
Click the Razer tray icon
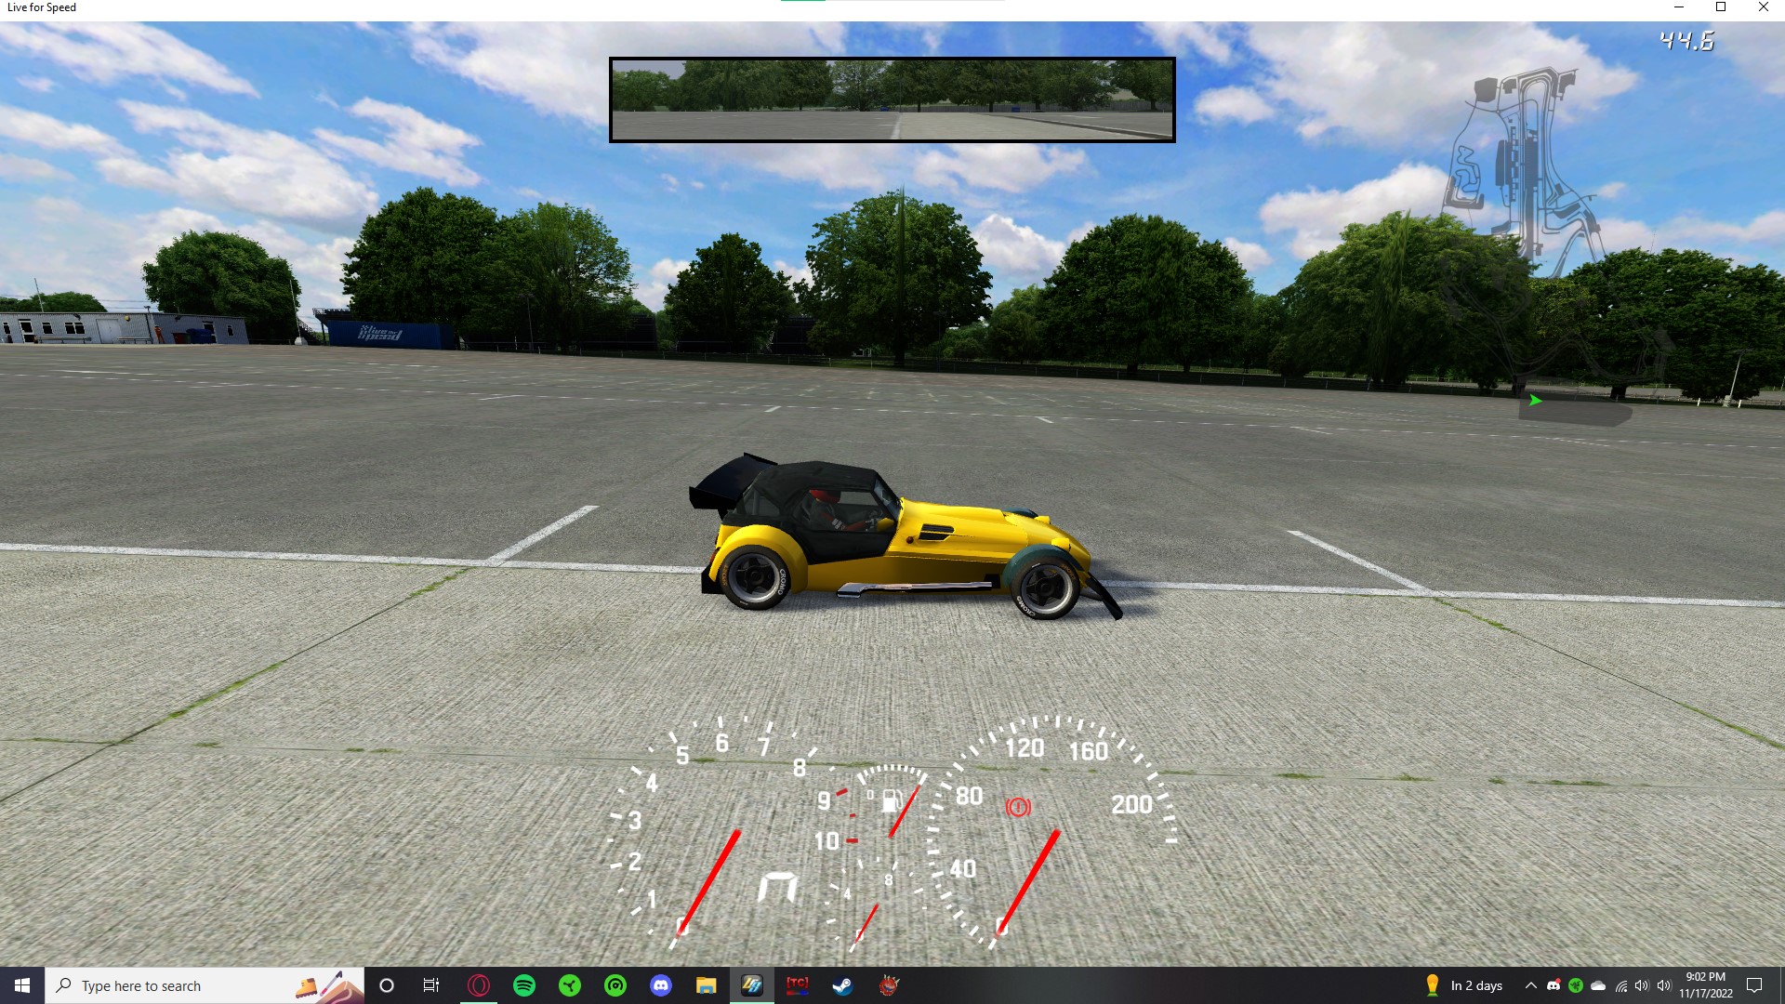(x=1576, y=985)
